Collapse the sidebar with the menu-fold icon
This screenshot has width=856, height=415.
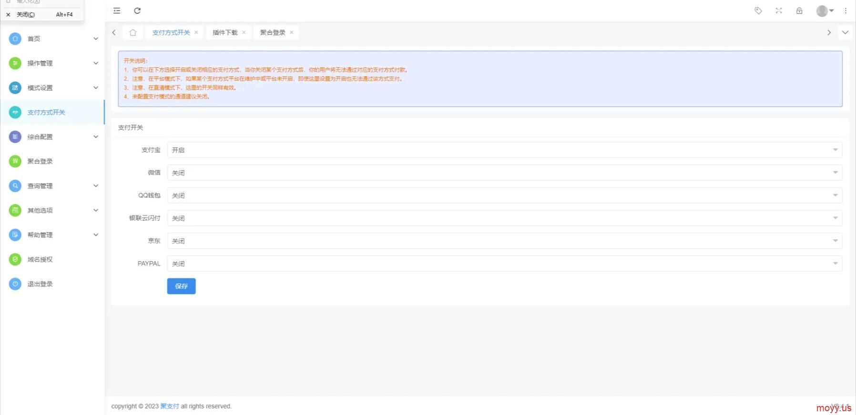117,10
